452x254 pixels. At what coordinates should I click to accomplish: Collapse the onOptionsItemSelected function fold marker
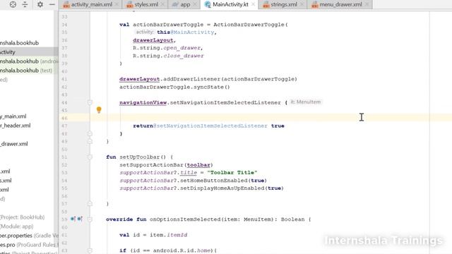pos(90,219)
